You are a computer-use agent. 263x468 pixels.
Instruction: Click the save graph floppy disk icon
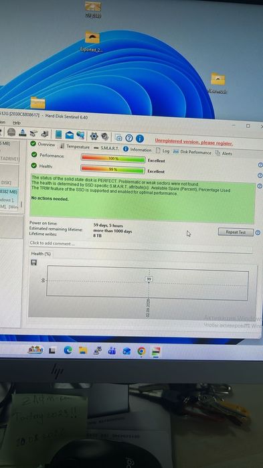pos(34,262)
